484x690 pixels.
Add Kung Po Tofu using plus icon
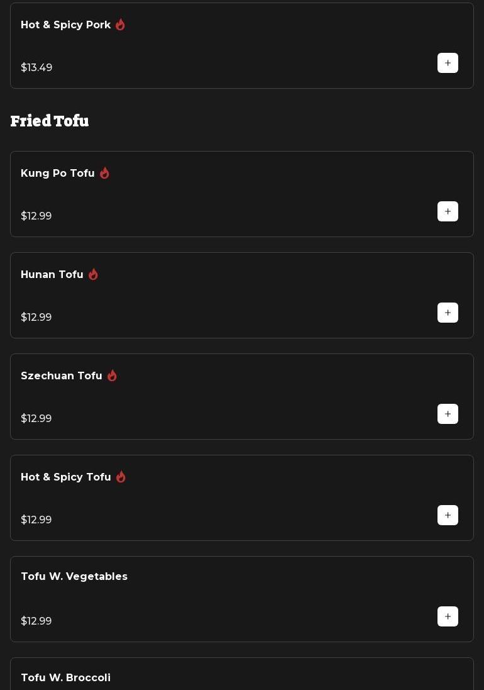[448, 211]
